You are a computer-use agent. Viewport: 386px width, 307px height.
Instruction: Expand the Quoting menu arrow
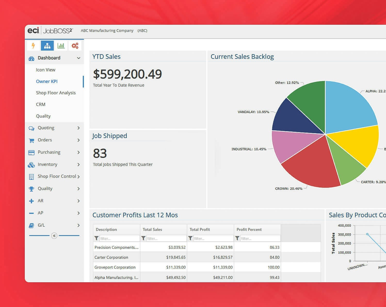point(79,128)
